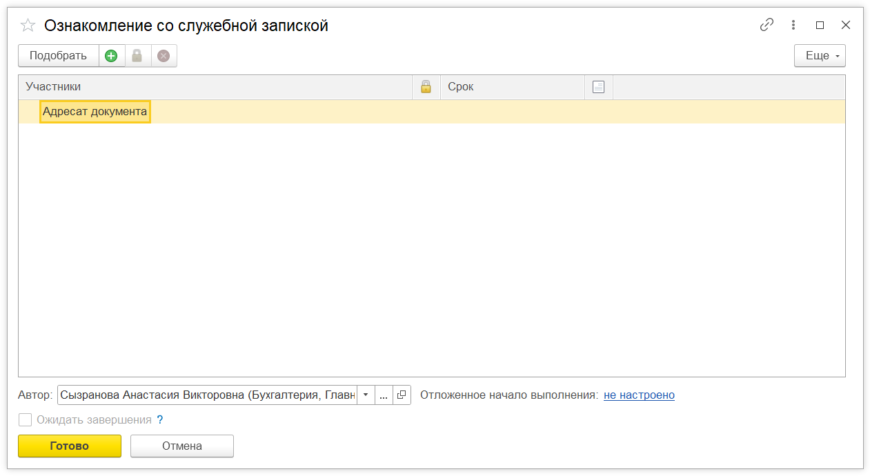This screenshot has height=476, width=870.
Task: Click the delete participant cross icon
Action: (x=164, y=56)
